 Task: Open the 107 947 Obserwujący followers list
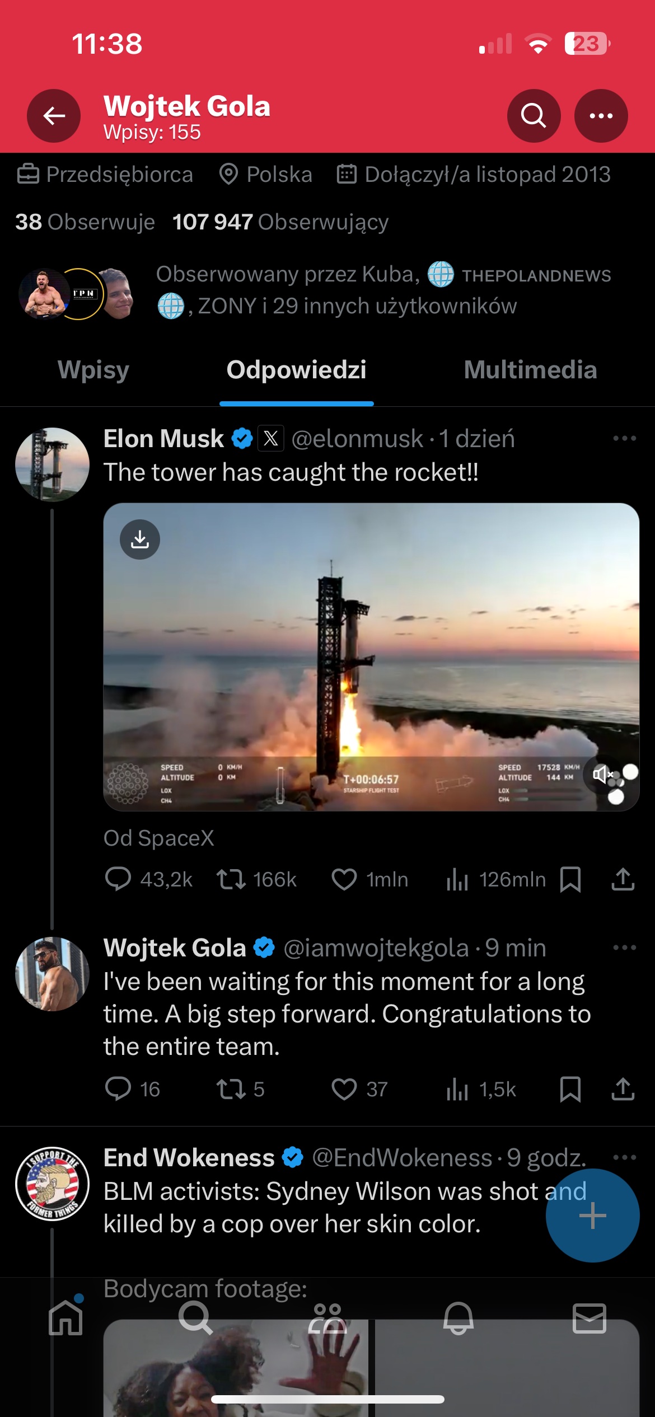[x=280, y=222]
